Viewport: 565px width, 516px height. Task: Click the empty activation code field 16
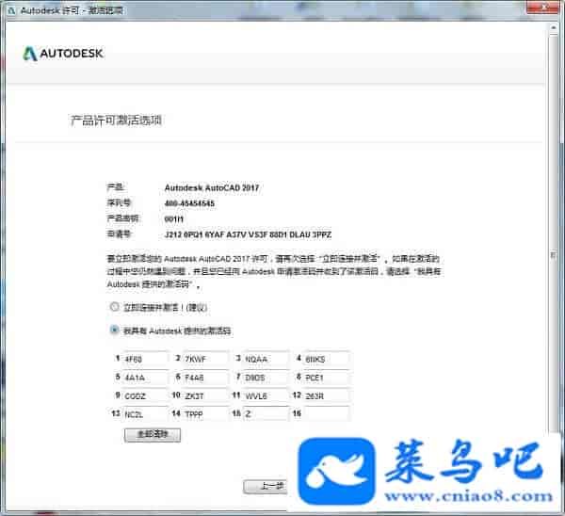pyautogui.click(x=327, y=413)
